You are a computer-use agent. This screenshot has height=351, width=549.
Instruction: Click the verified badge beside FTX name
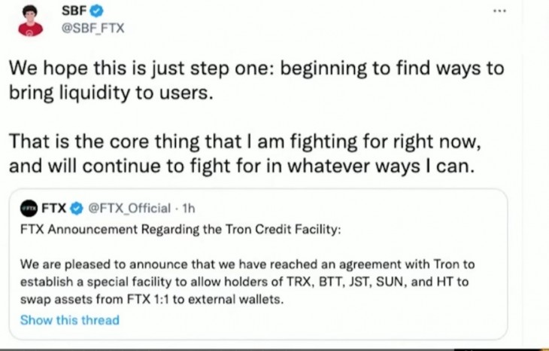click(77, 209)
